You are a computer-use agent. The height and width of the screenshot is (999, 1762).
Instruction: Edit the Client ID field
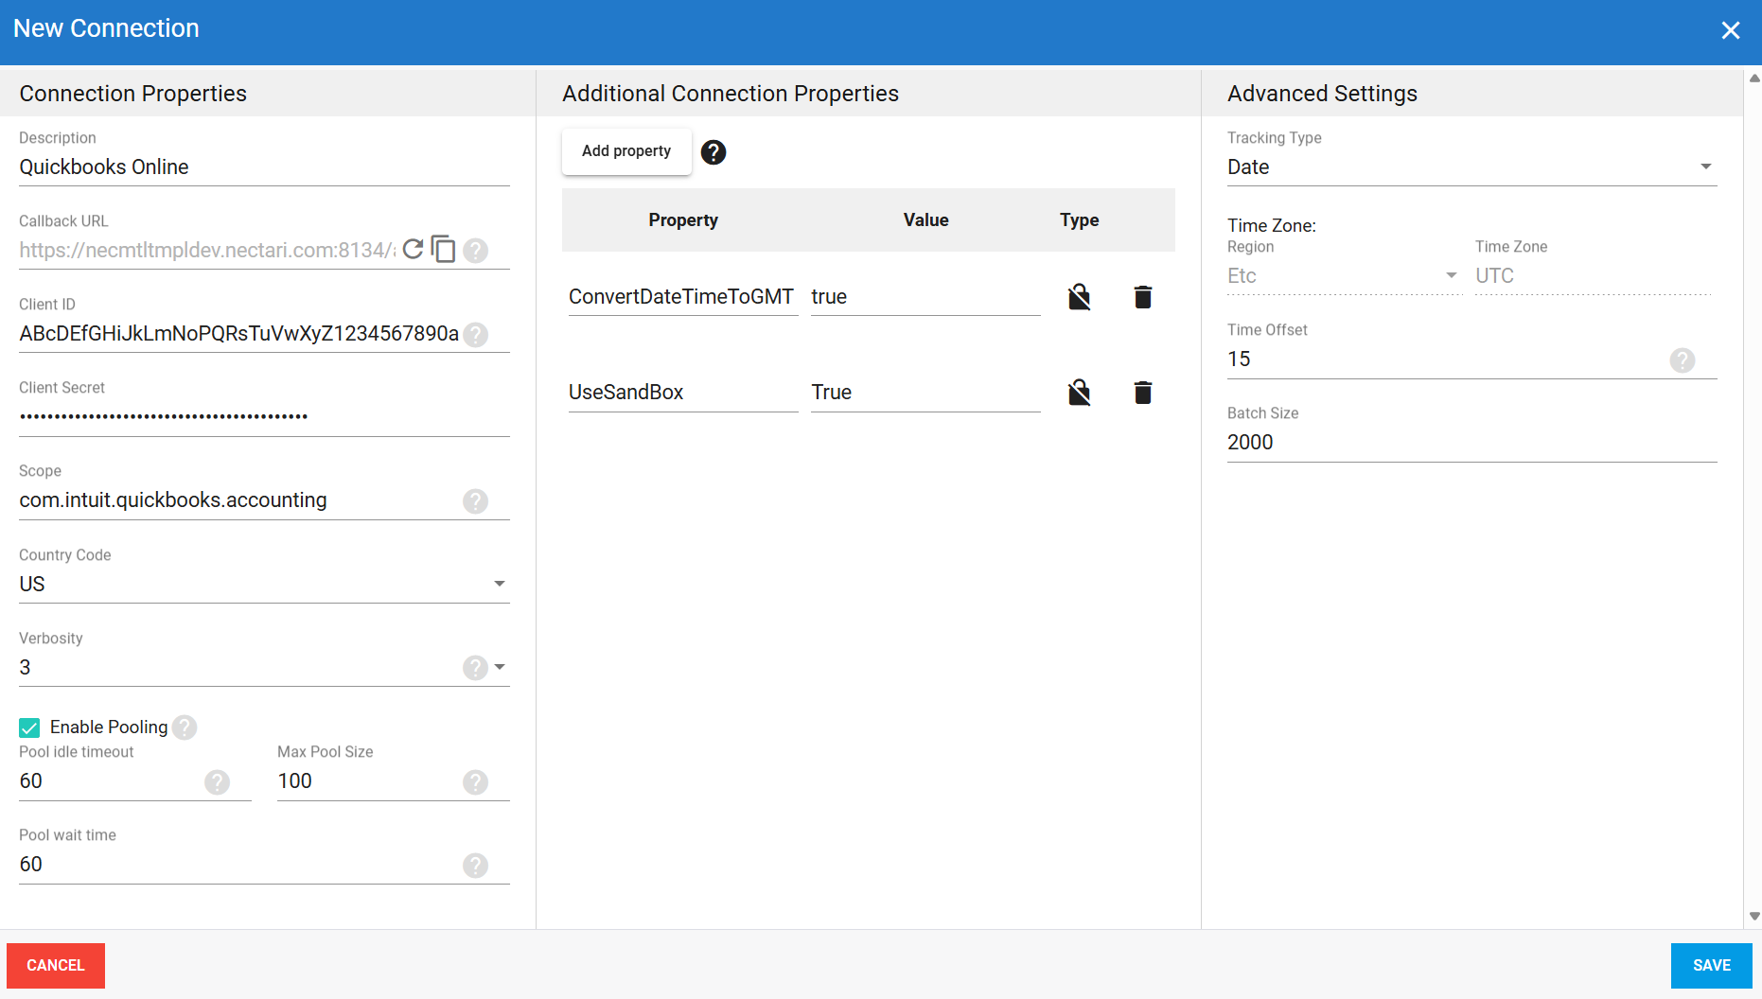[239, 334]
